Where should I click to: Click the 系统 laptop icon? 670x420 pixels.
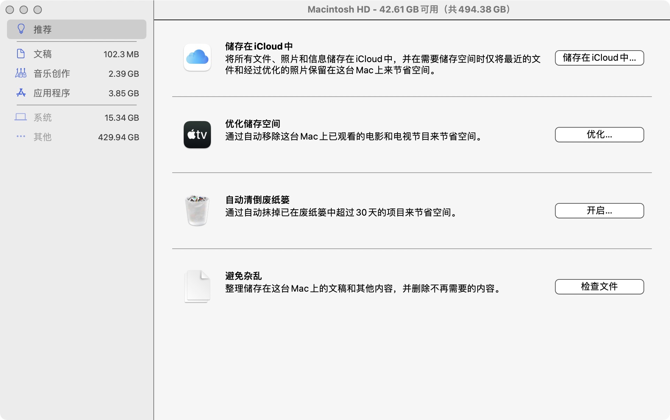tap(21, 117)
